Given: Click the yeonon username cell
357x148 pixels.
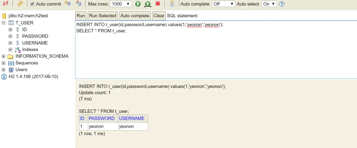Looking at the screenshot, I should (133, 126).
